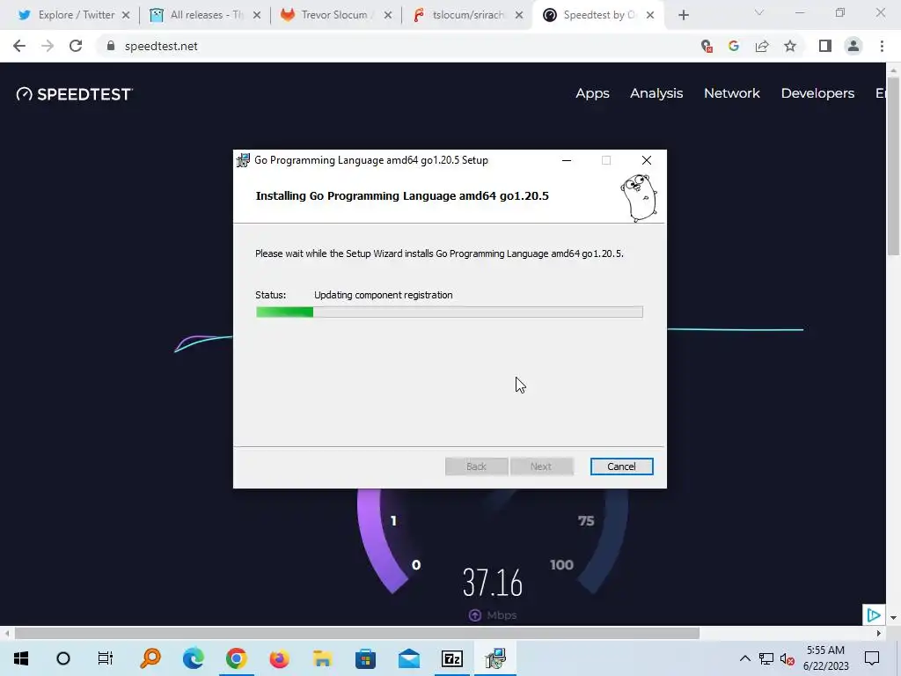
Task: Open network status tray icon
Action: [x=766, y=658]
